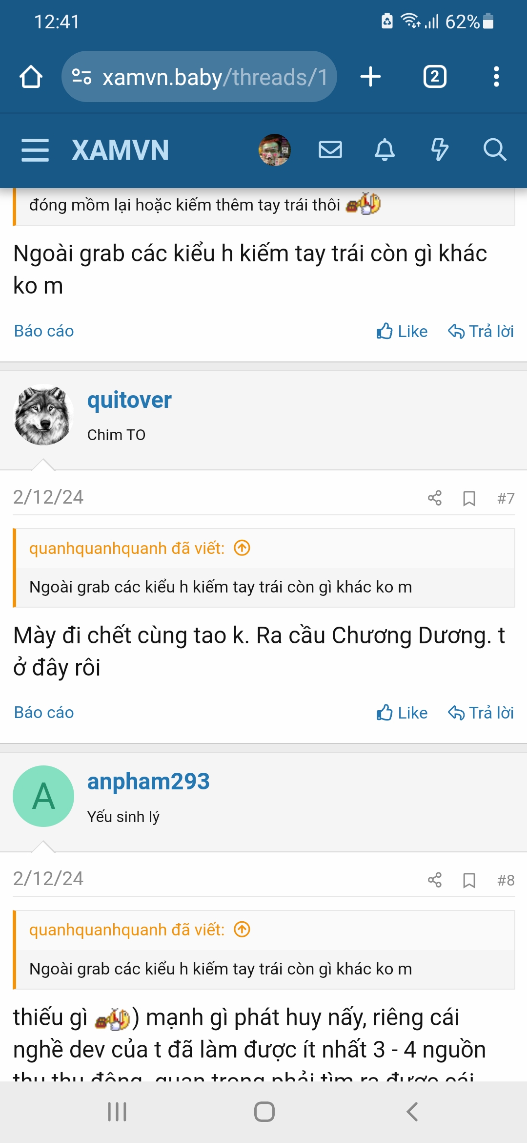
Task: Share post #8 via share icon
Action: click(435, 880)
